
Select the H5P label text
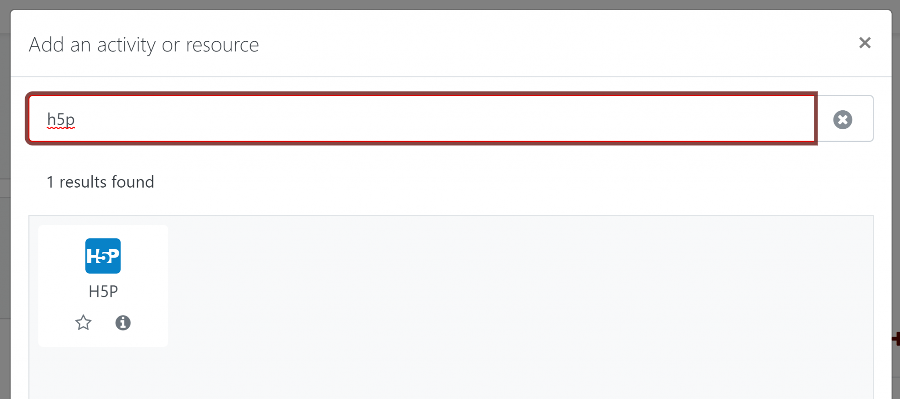coord(103,290)
